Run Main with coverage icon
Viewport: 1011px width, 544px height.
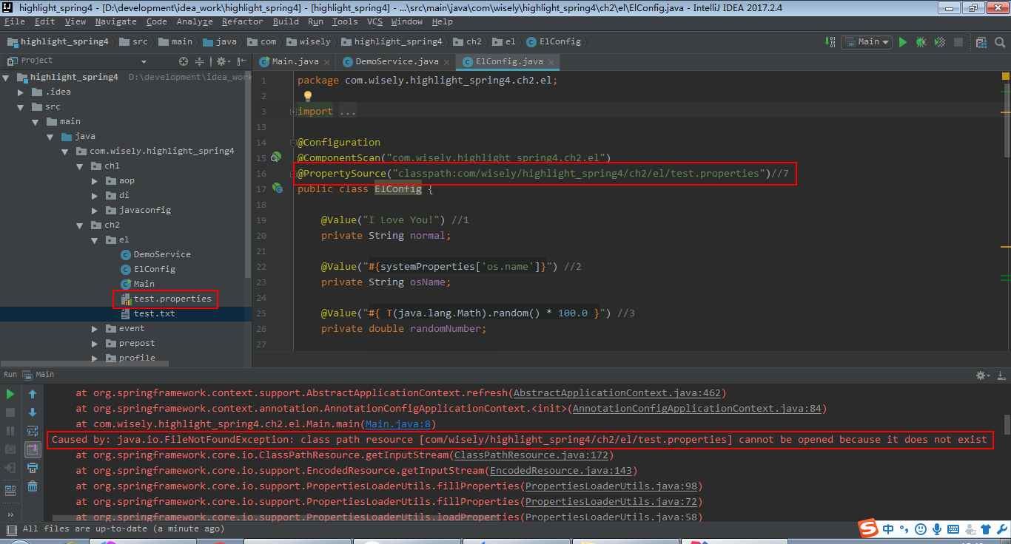click(940, 42)
